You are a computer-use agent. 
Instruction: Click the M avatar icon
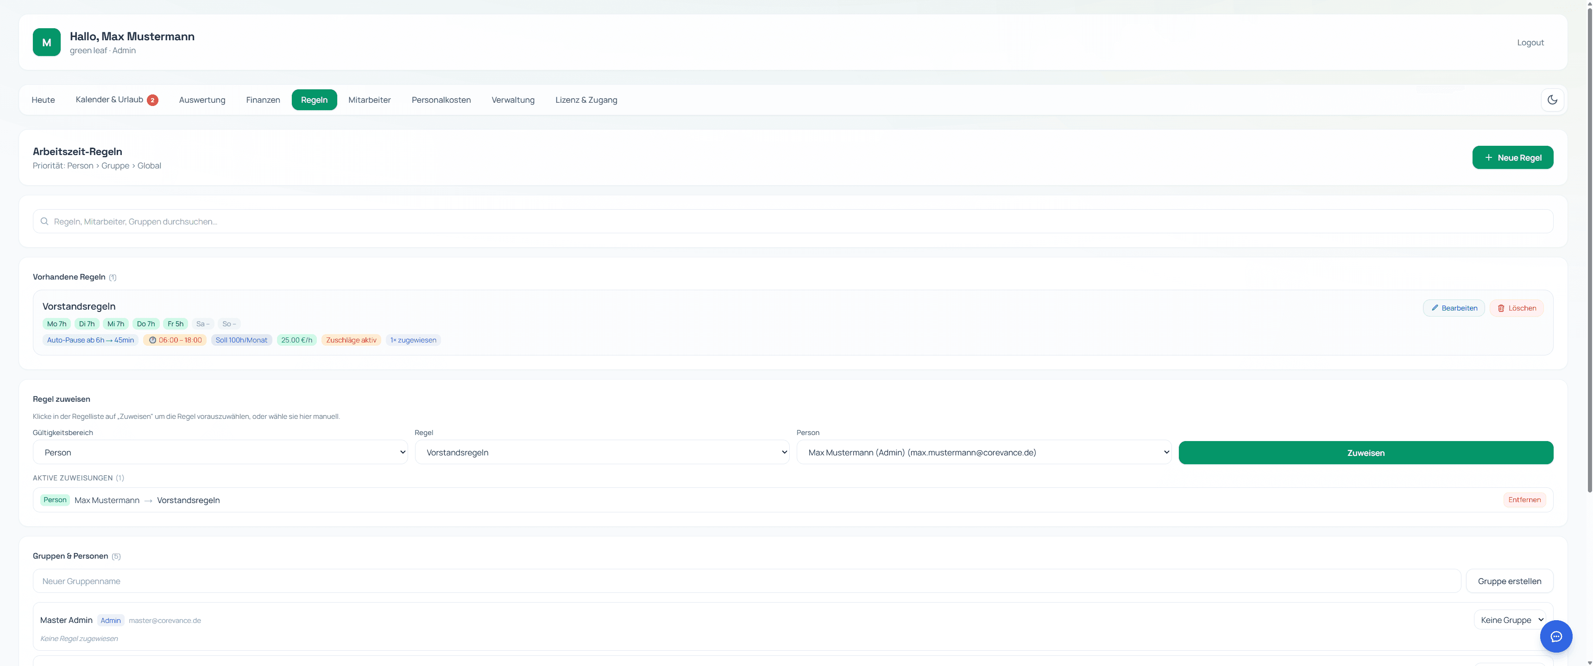point(46,42)
